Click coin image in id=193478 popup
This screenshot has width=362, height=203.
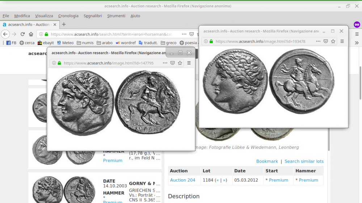click(269, 81)
